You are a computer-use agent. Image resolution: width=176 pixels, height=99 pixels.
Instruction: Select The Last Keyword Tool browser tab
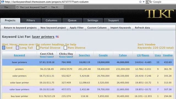(40, 7)
